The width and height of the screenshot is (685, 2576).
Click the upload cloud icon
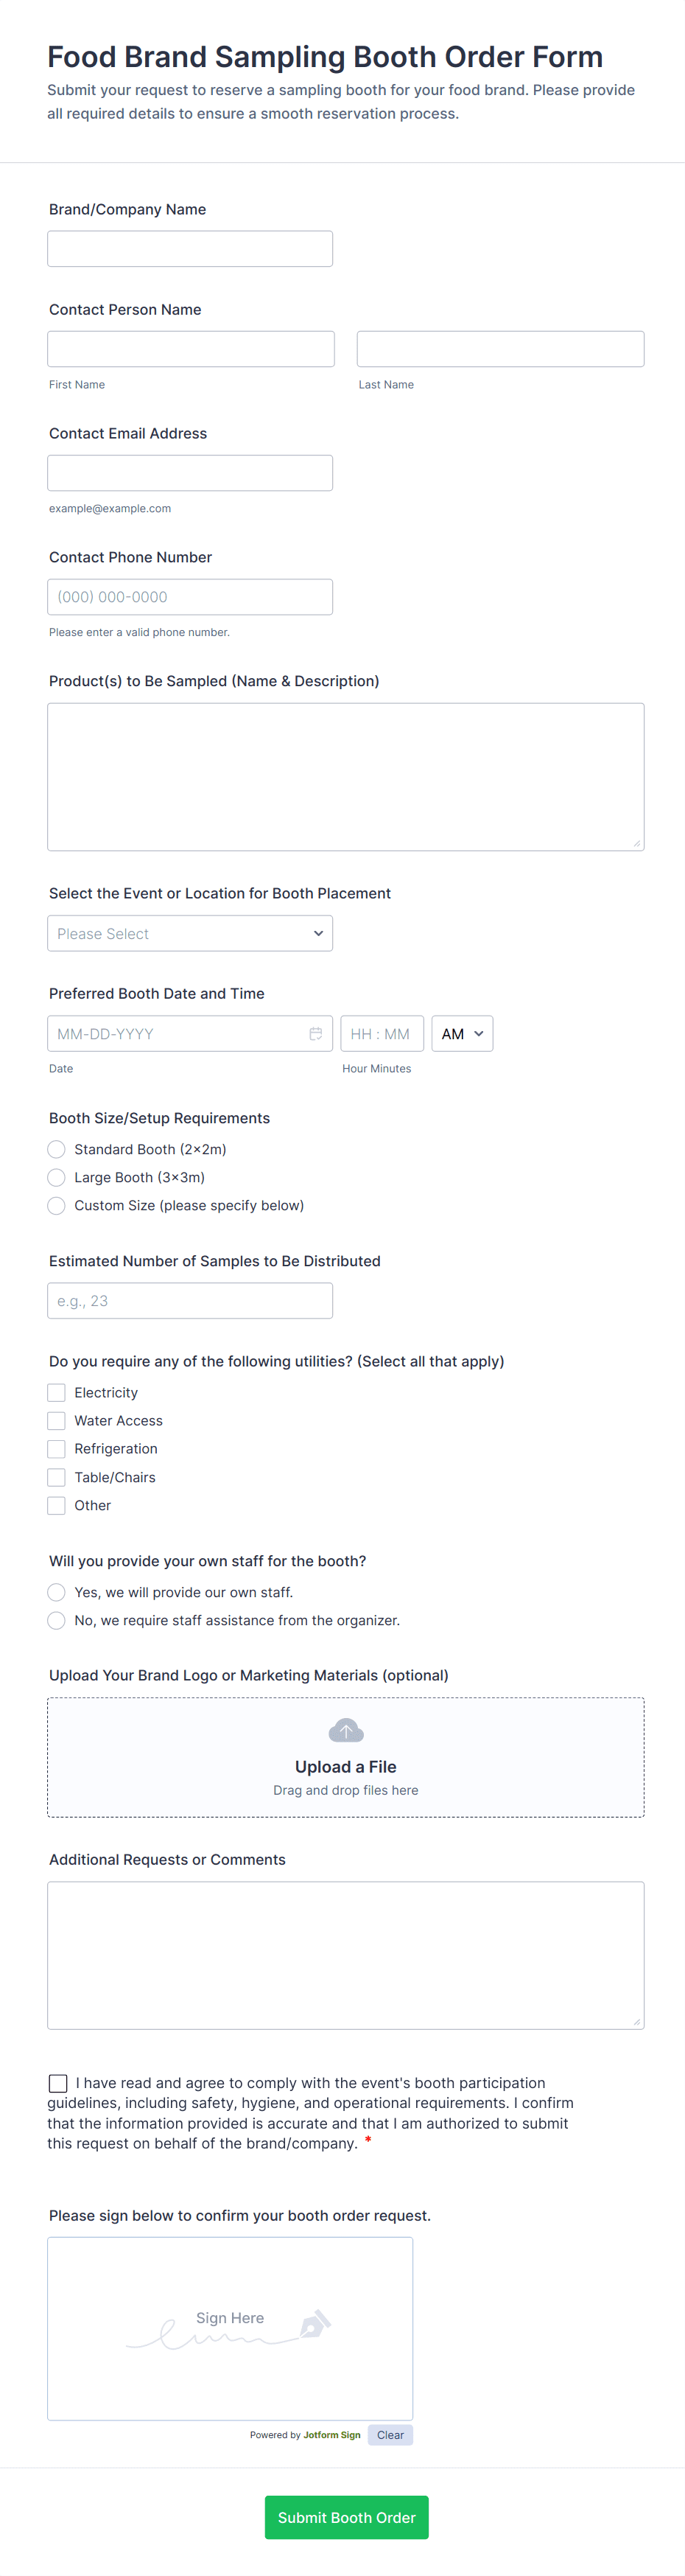pos(346,1730)
